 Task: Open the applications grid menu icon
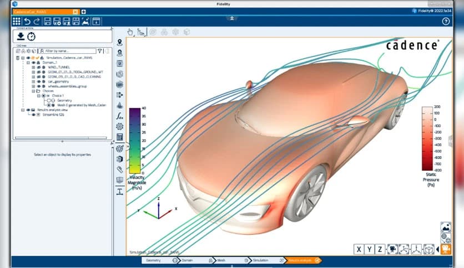coord(17,22)
